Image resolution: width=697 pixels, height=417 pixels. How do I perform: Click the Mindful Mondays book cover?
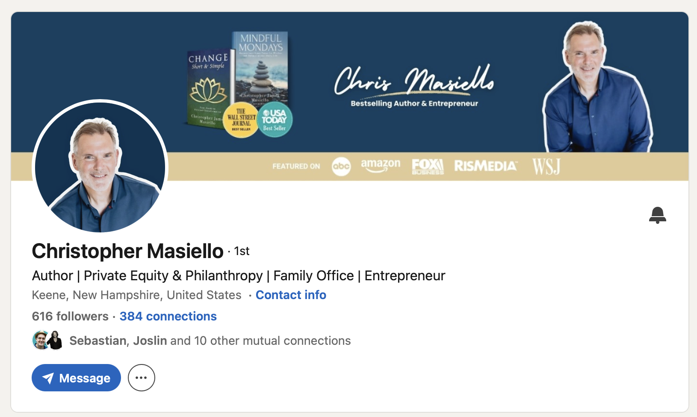[x=261, y=64]
